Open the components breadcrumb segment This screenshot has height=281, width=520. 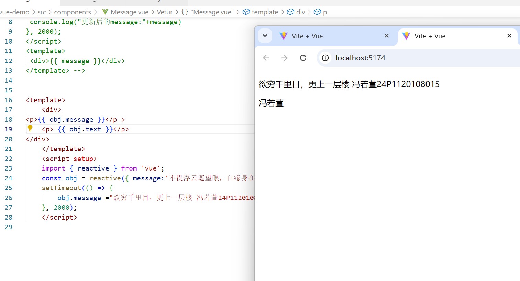click(x=73, y=12)
